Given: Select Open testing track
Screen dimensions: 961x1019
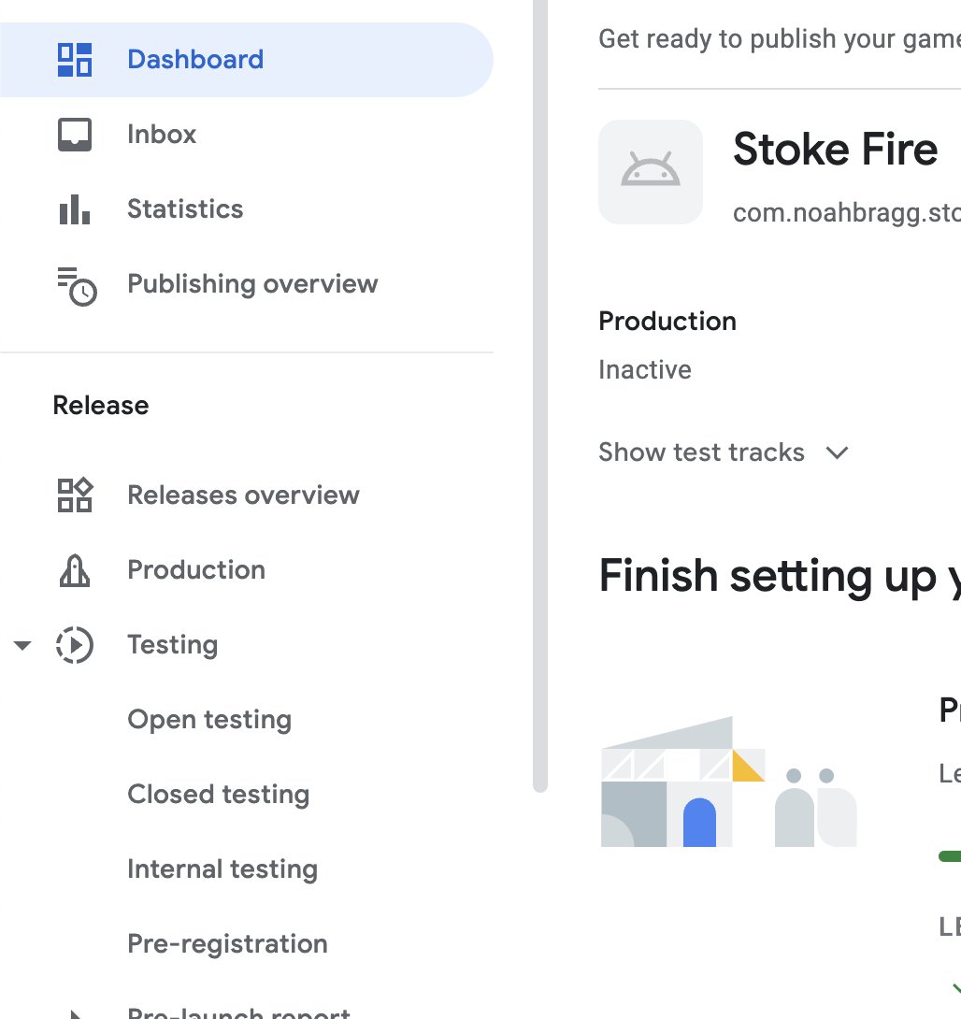Looking at the screenshot, I should tap(209, 720).
